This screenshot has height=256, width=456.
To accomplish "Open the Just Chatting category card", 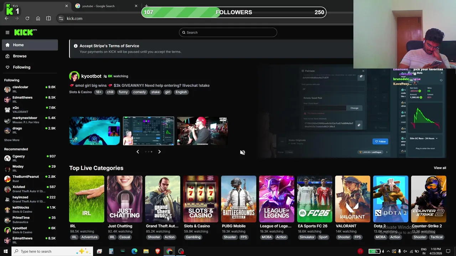I will (x=125, y=199).
